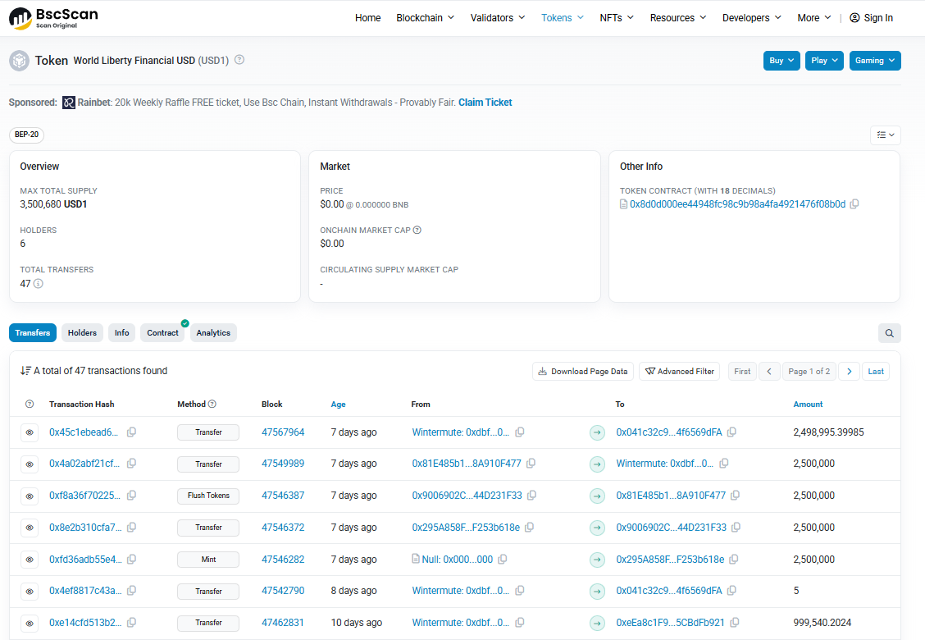
Task: Copy From address 0x81E485b1 in block 47549989 row
Action: click(x=531, y=464)
